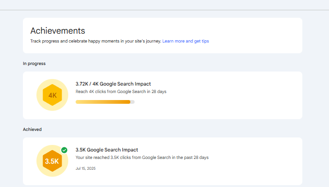Click the "Achievements" page heading

tap(57, 31)
